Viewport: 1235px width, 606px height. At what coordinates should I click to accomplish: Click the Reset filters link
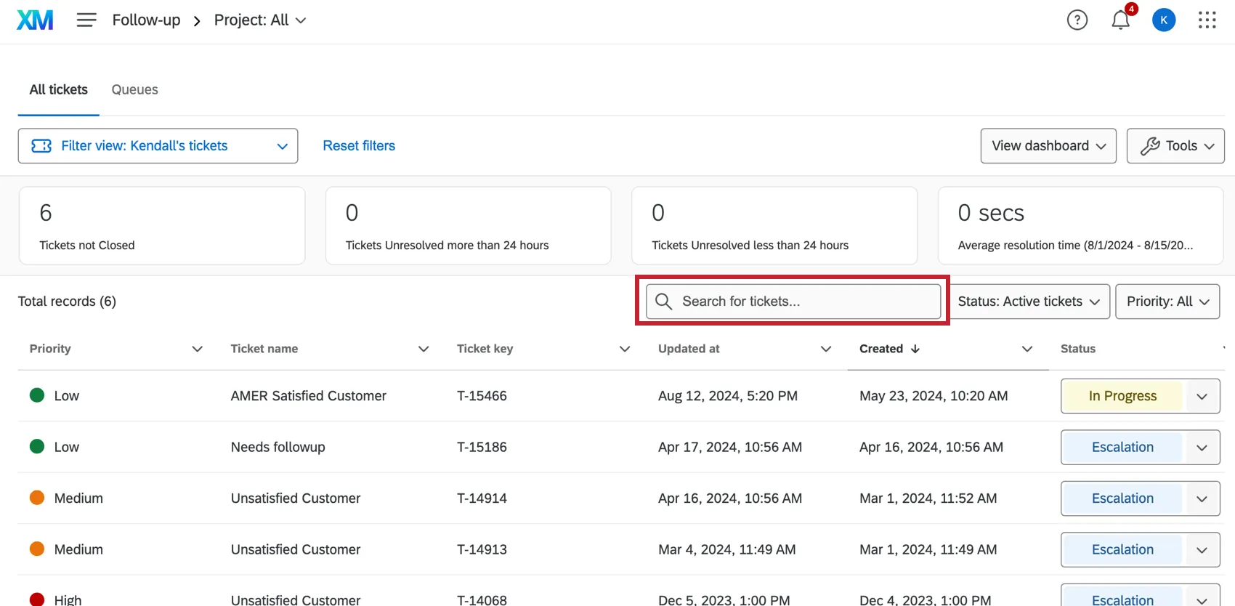click(359, 146)
